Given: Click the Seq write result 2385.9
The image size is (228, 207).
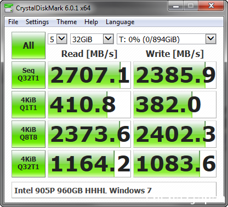Looking at the screenshot, I should click(x=175, y=75).
